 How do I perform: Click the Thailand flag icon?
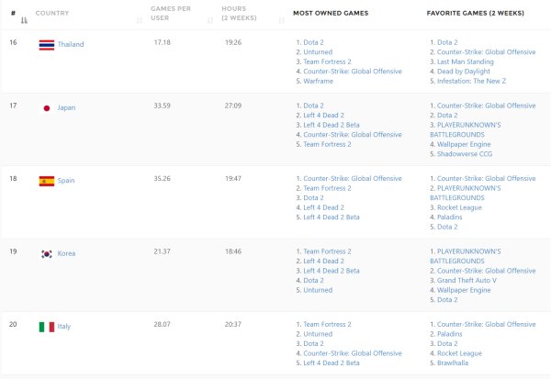[x=47, y=45]
